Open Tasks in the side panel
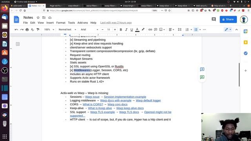The width and height of the screenshot is (251, 141). click(x=246, y=53)
